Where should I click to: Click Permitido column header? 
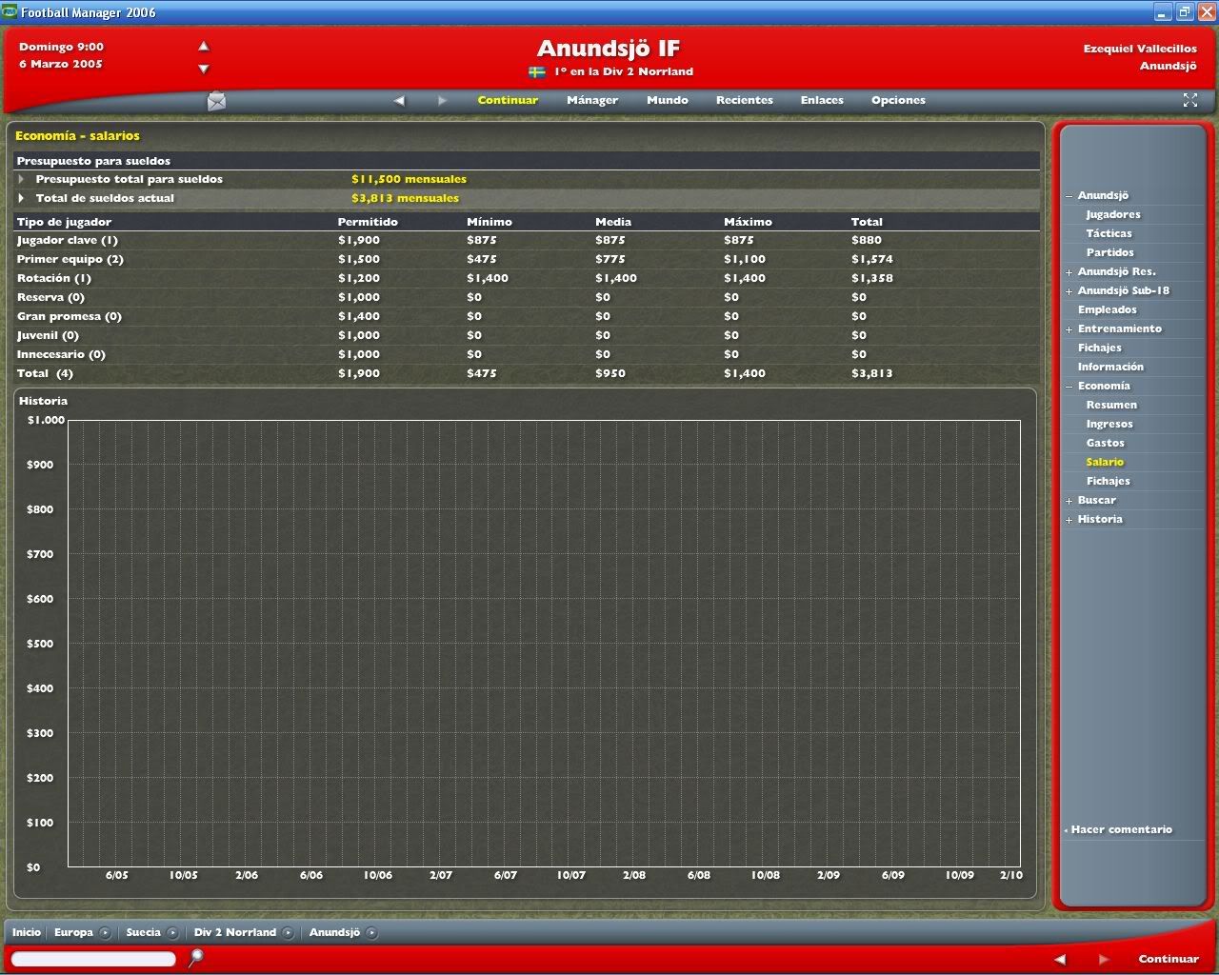point(368,222)
